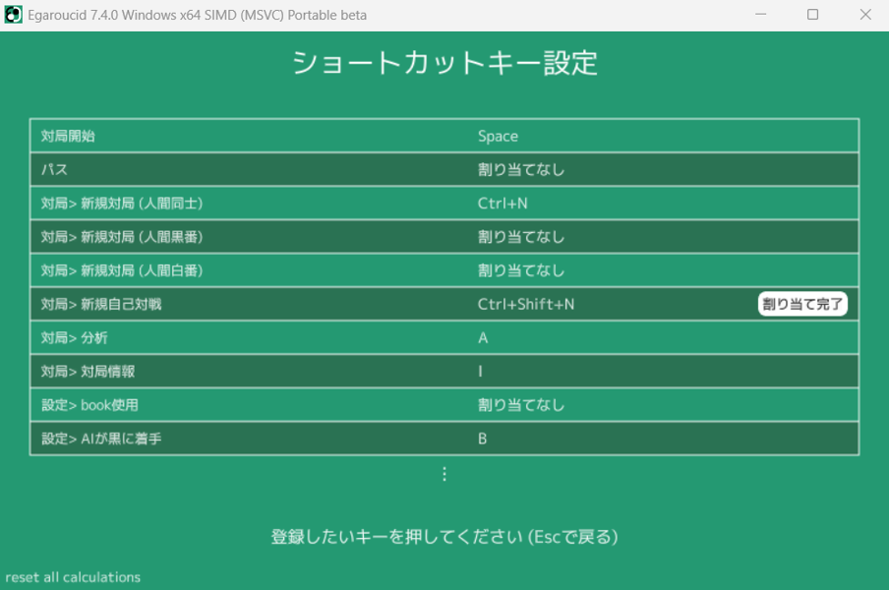Click the vertical ellipsis below the list

(x=444, y=474)
